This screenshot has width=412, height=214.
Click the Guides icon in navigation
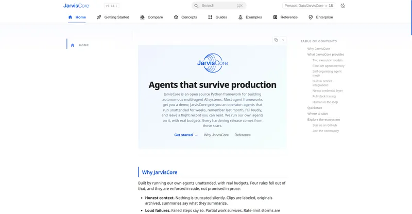click(x=210, y=17)
